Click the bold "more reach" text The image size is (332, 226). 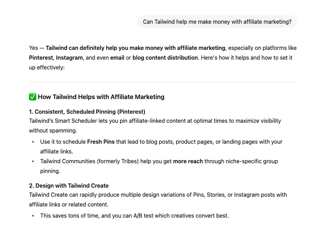(188, 161)
